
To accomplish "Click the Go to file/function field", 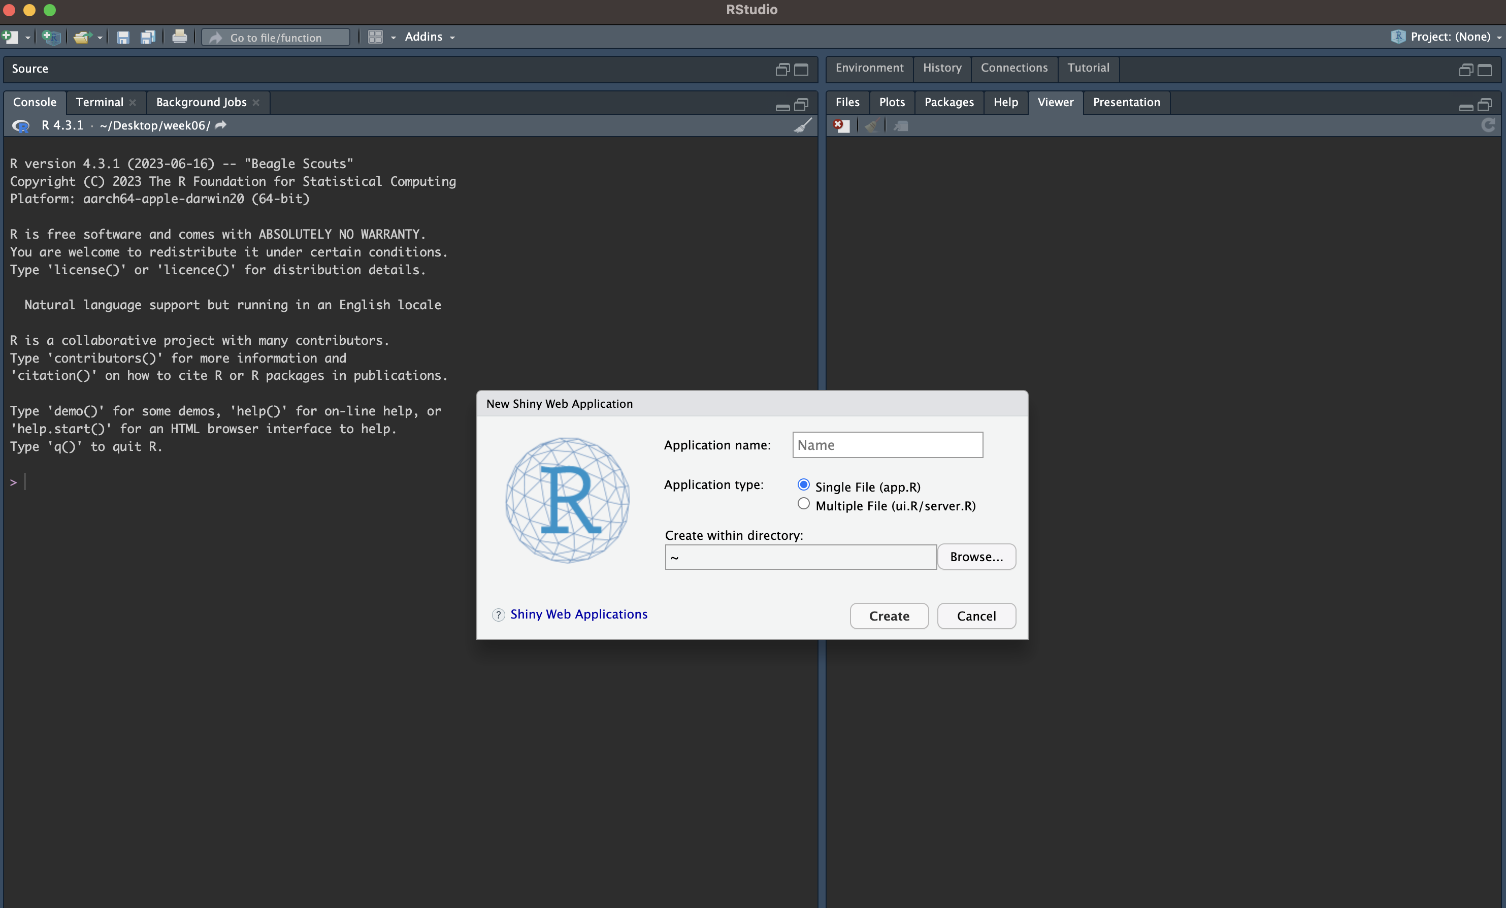I will pos(276,37).
